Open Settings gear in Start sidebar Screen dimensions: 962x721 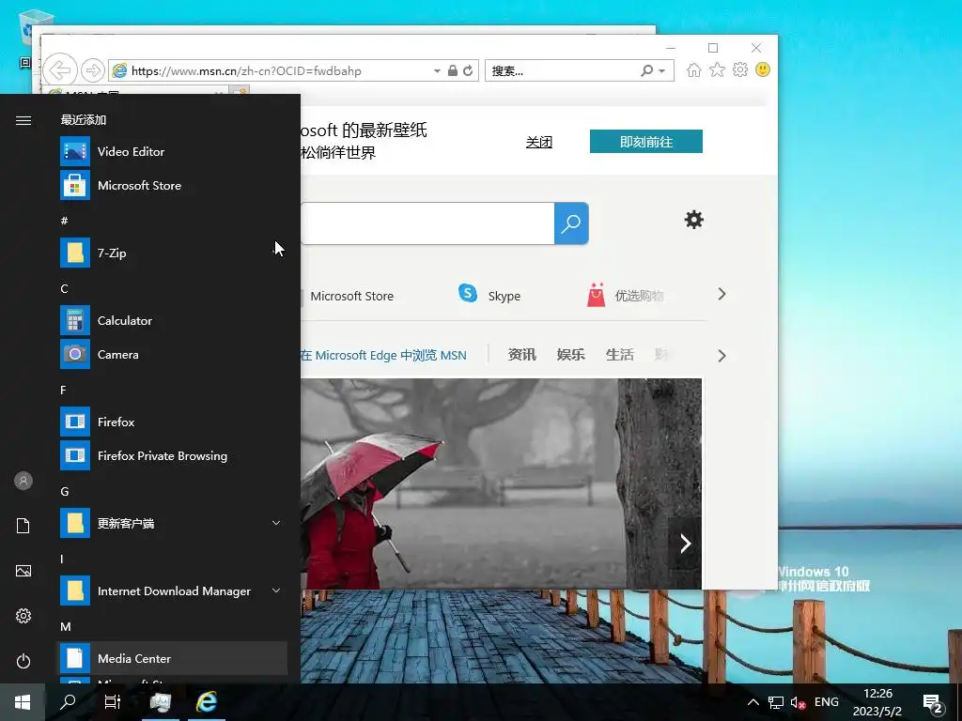pyautogui.click(x=23, y=616)
